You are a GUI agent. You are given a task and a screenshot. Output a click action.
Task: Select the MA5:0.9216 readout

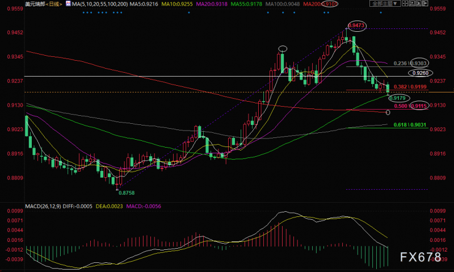coord(144,4)
